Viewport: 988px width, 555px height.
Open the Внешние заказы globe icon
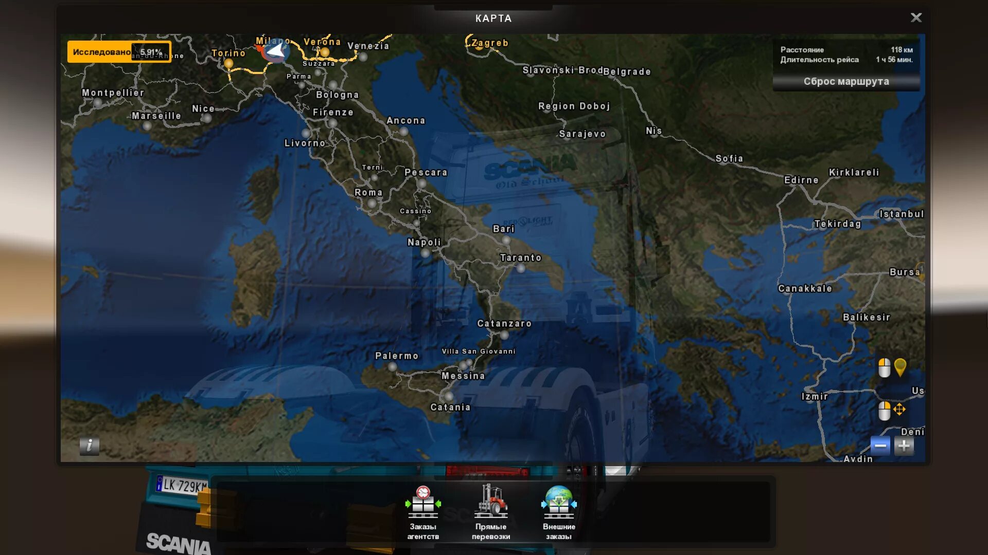pyautogui.click(x=559, y=502)
